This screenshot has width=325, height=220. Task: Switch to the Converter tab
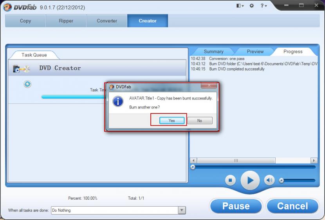(x=107, y=21)
